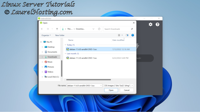Viewport: 200px width, 112px height.
Task: Click the Cancel button
Action: pos(127,90)
